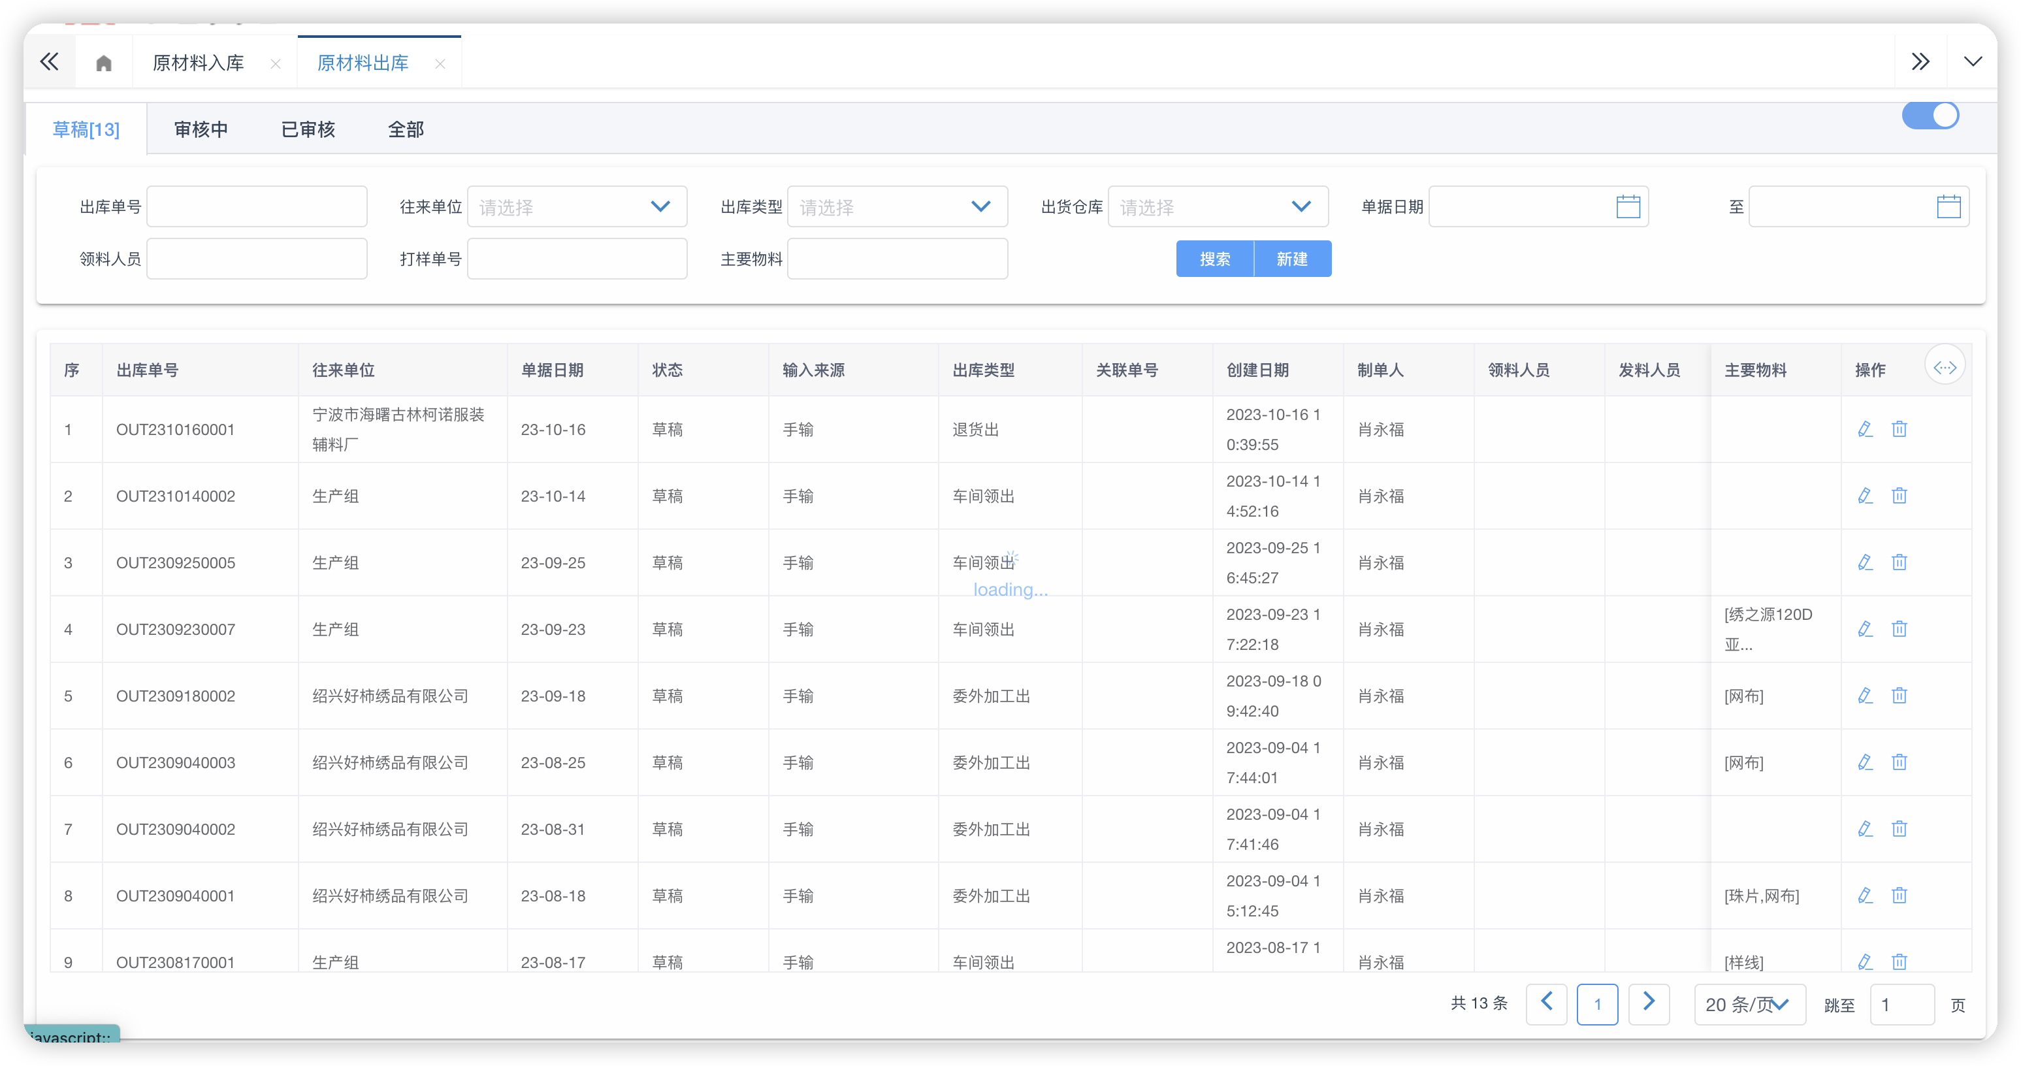Screen dimensions: 2021x1066
Task: Toggle the blue switch at top right
Action: (1930, 116)
